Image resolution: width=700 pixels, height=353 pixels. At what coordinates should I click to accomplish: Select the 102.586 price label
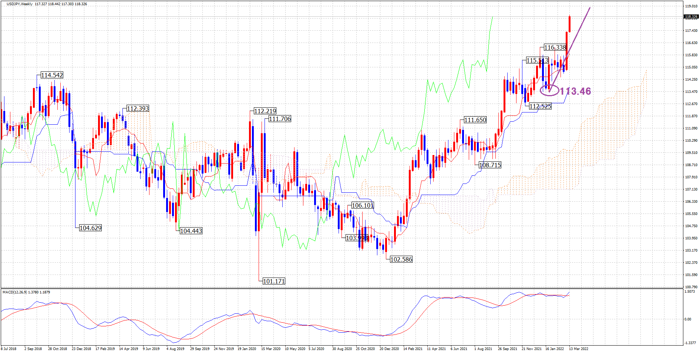(x=401, y=259)
